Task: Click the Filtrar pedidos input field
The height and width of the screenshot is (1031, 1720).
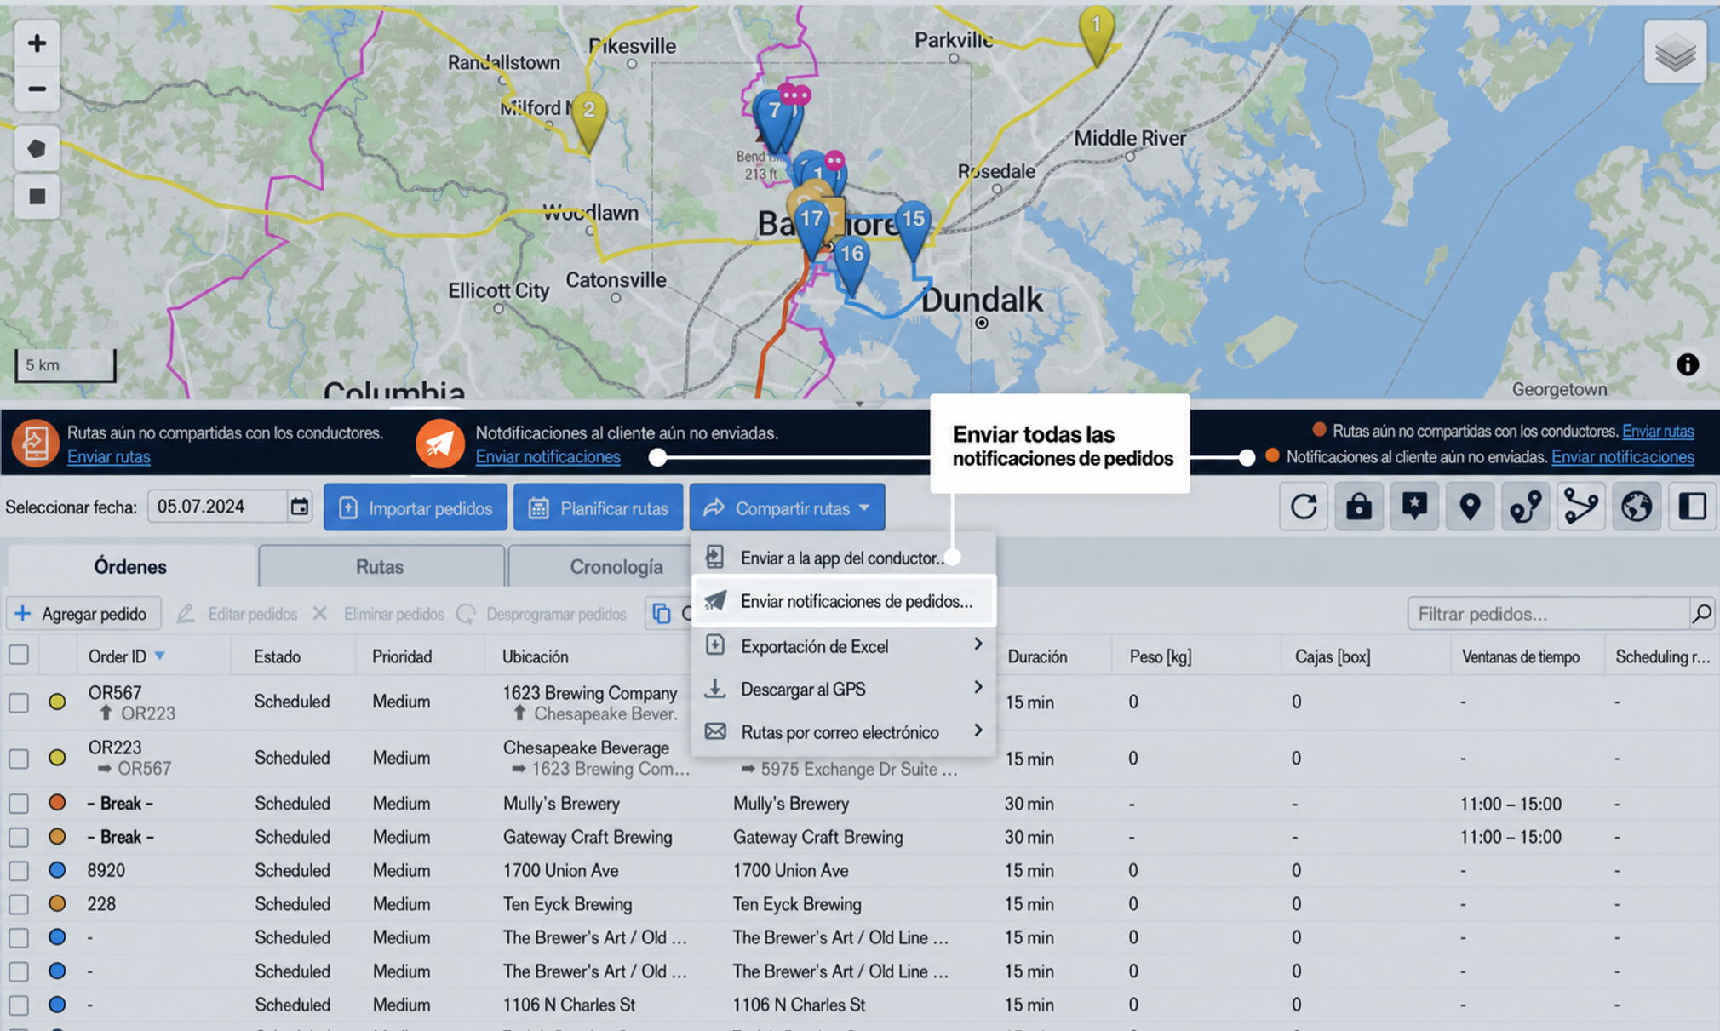Action: tap(1548, 614)
